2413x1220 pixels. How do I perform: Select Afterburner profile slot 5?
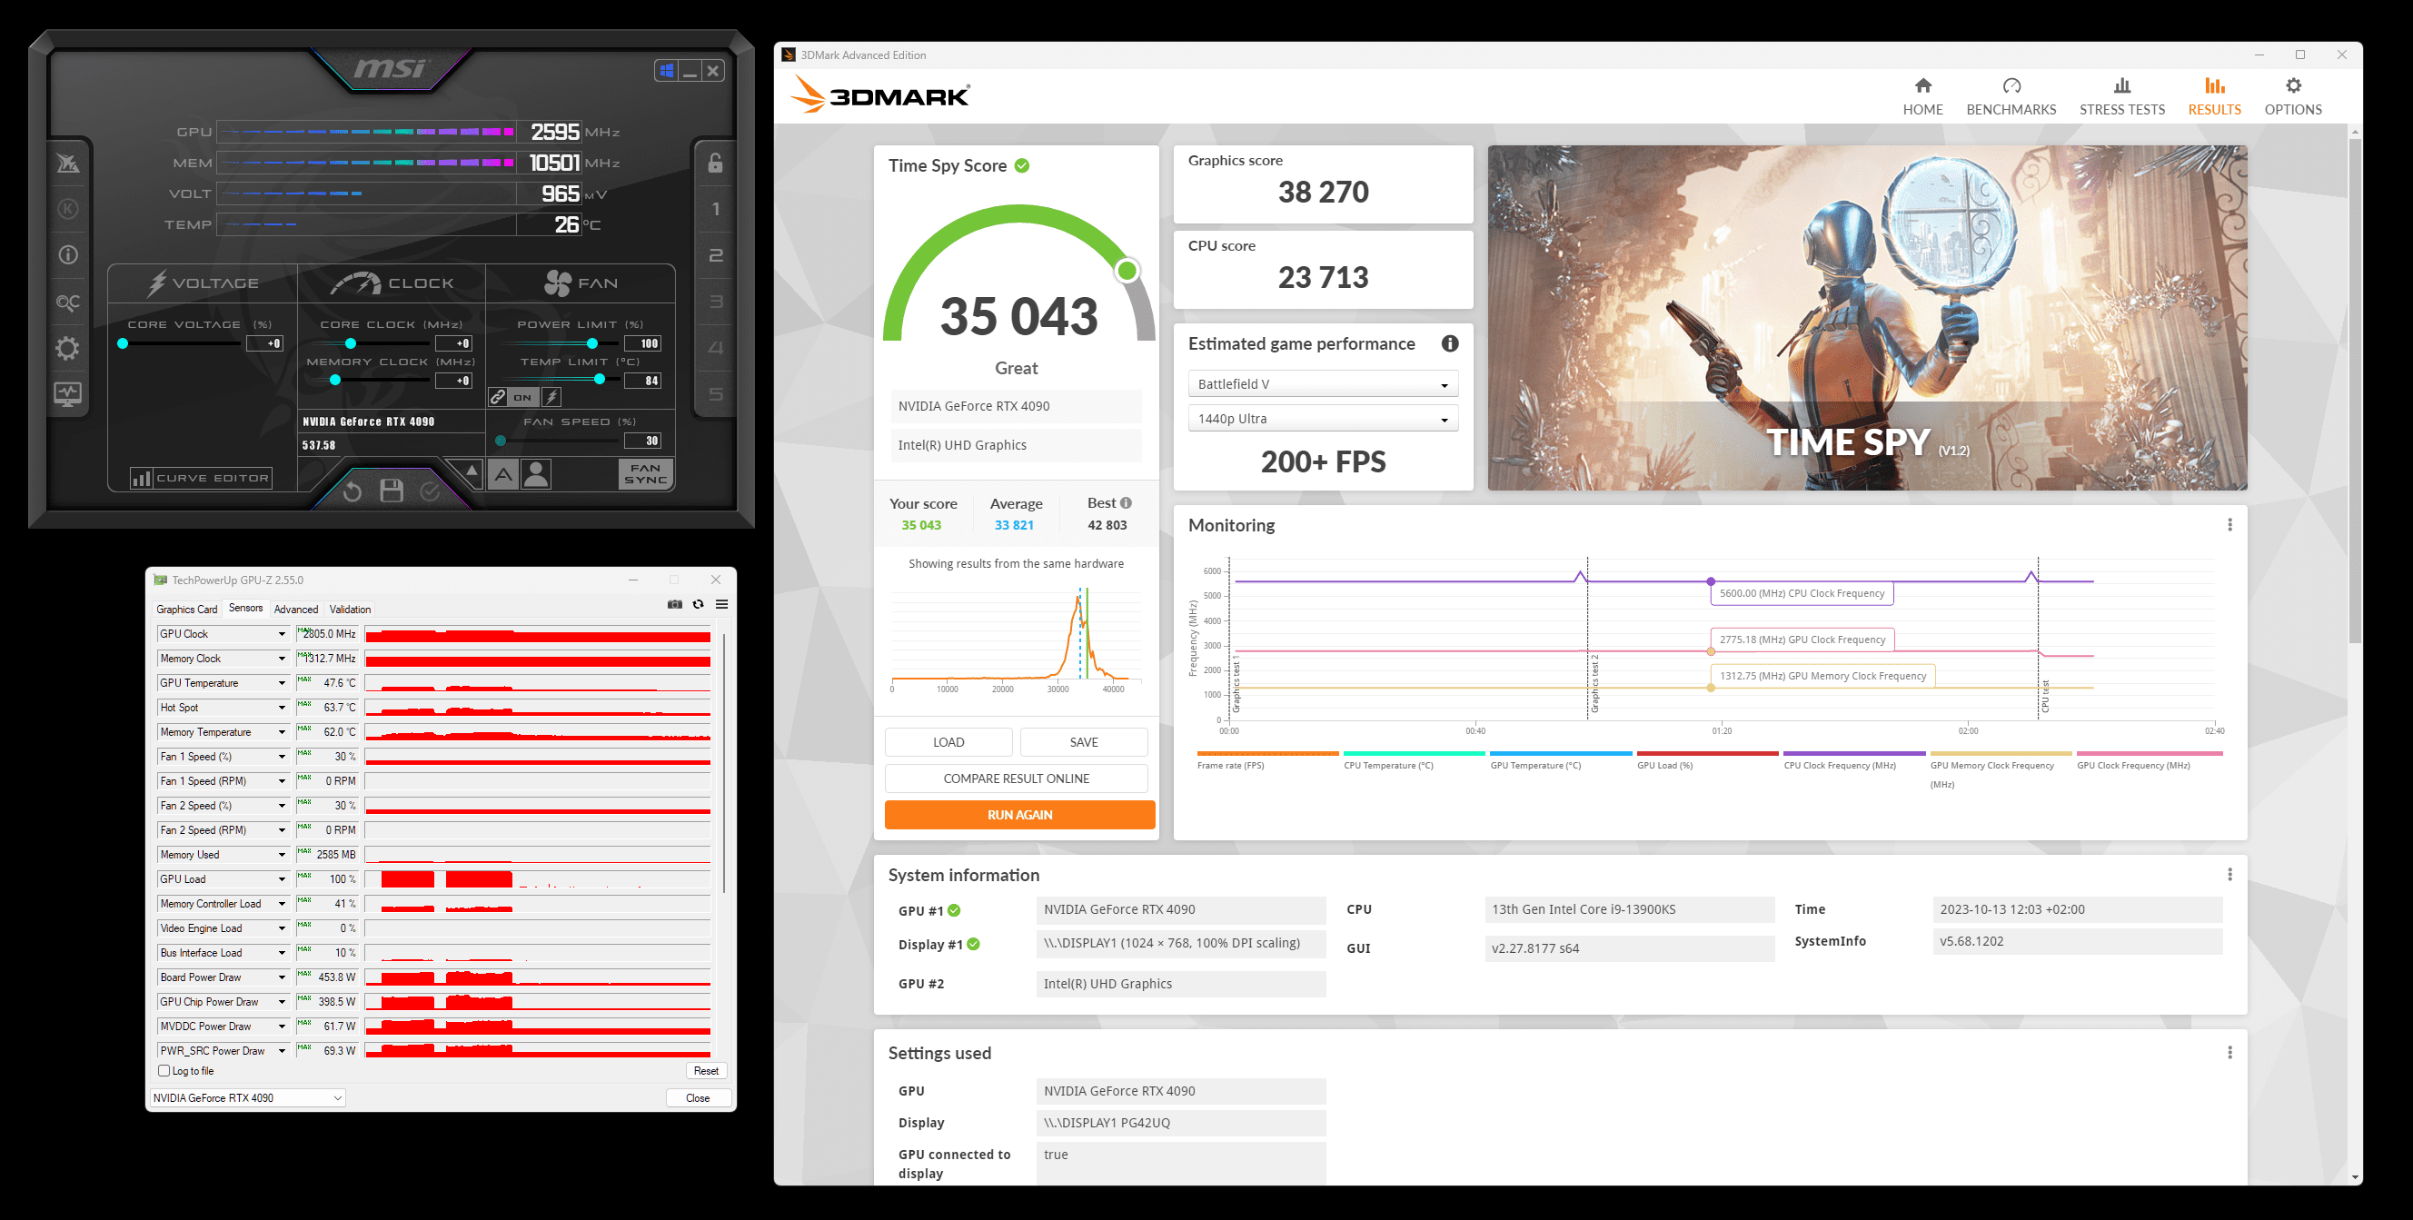click(x=716, y=394)
